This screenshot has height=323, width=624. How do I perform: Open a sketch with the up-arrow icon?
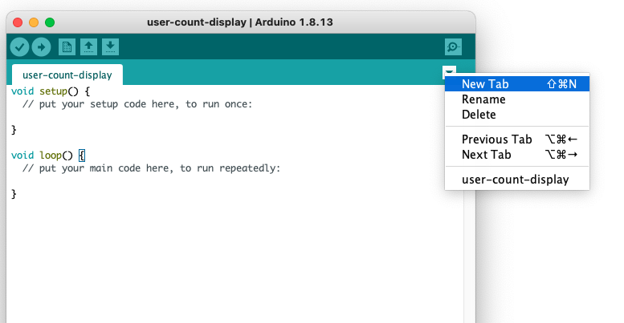tap(89, 47)
